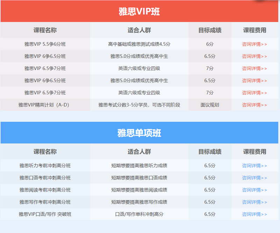
Task: Click course name 雅思VIP精英计划（A-D）
Action: (x=44, y=105)
